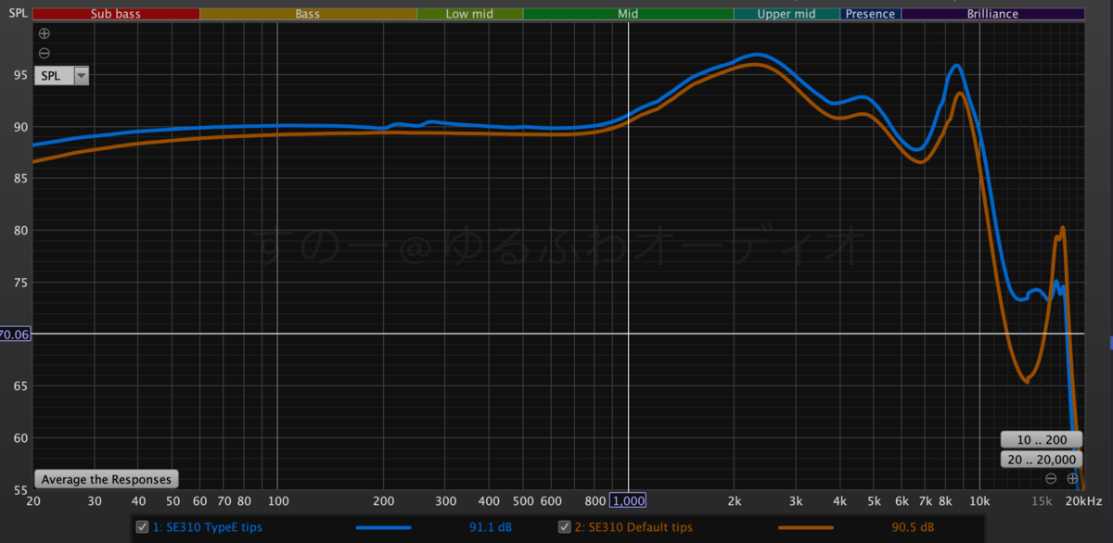
Task: Zoom out the vertical SPL axis with minus icon
Action: [x=44, y=53]
